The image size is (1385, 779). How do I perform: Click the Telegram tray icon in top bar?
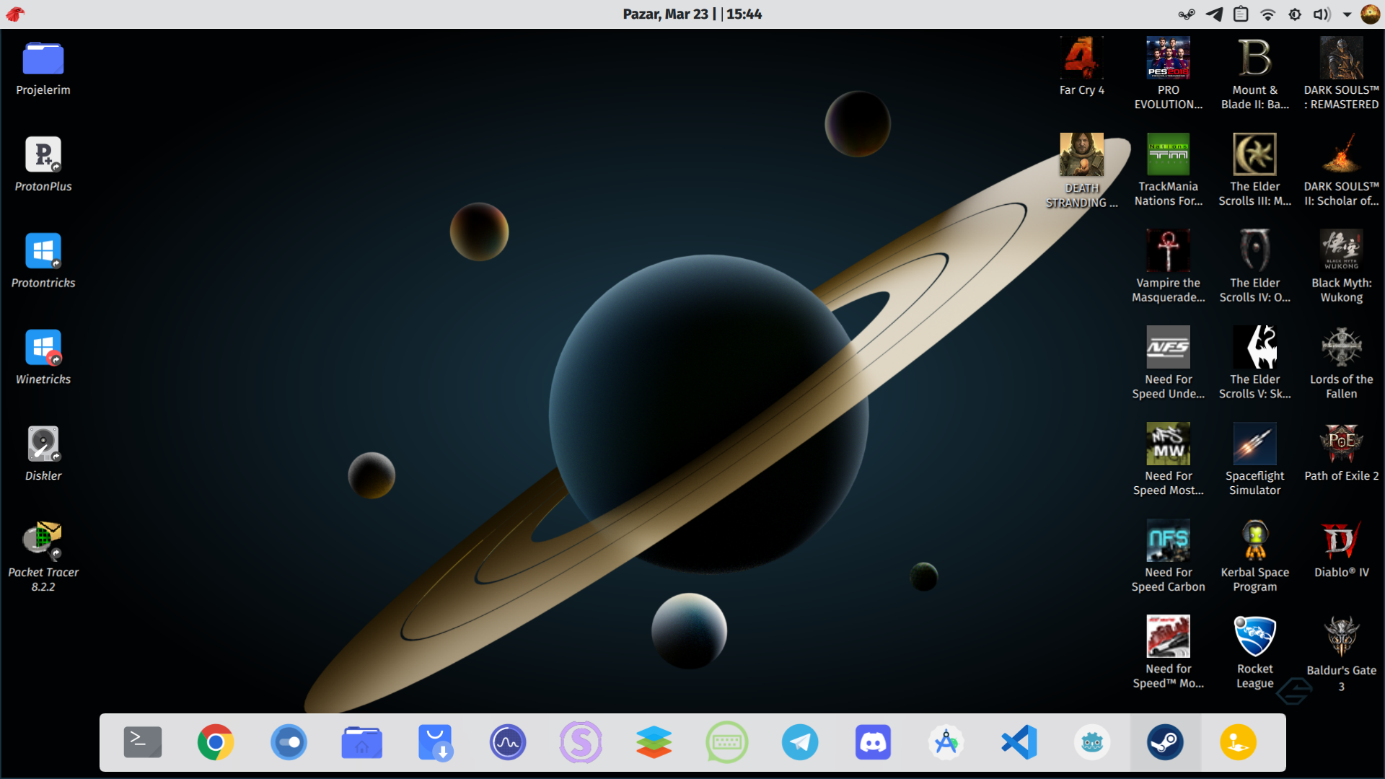click(1214, 14)
